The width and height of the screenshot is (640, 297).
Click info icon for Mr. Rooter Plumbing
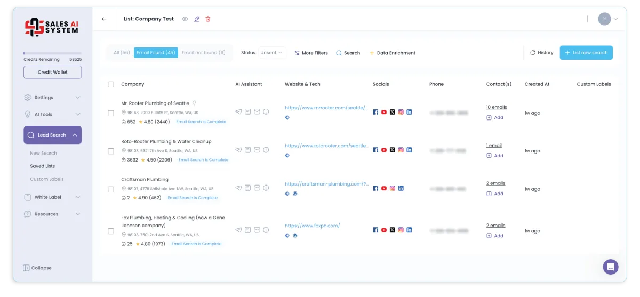[x=266, y=112]
